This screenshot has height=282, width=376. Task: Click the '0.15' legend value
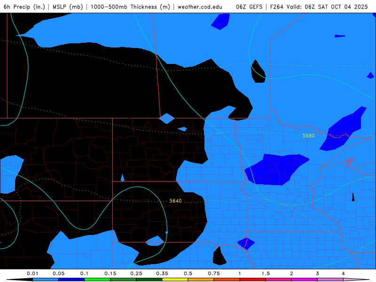pyautogui.click(x=110, y=274)
